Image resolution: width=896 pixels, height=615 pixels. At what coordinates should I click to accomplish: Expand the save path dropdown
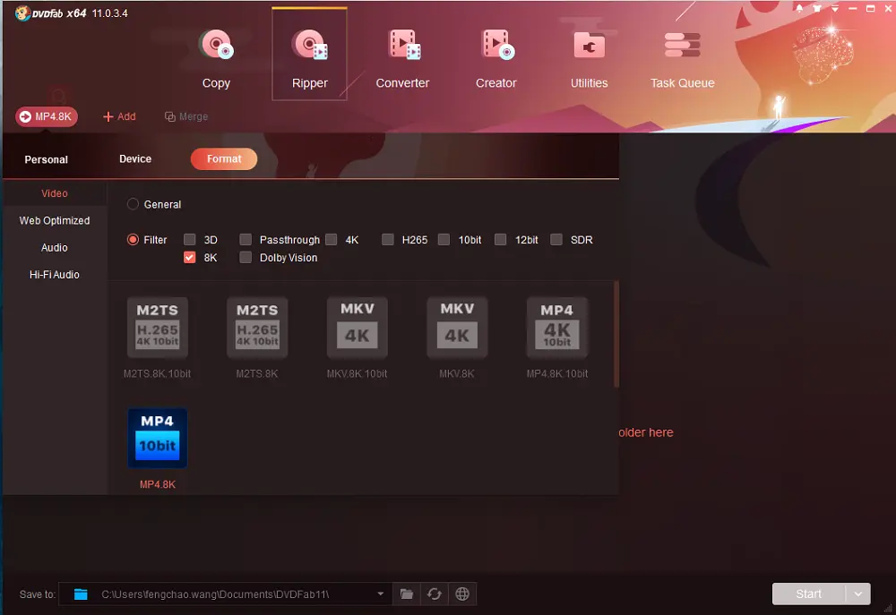pos(381,594)
